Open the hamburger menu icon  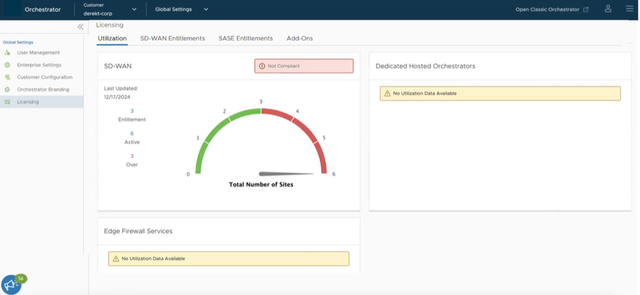(629, 9)
